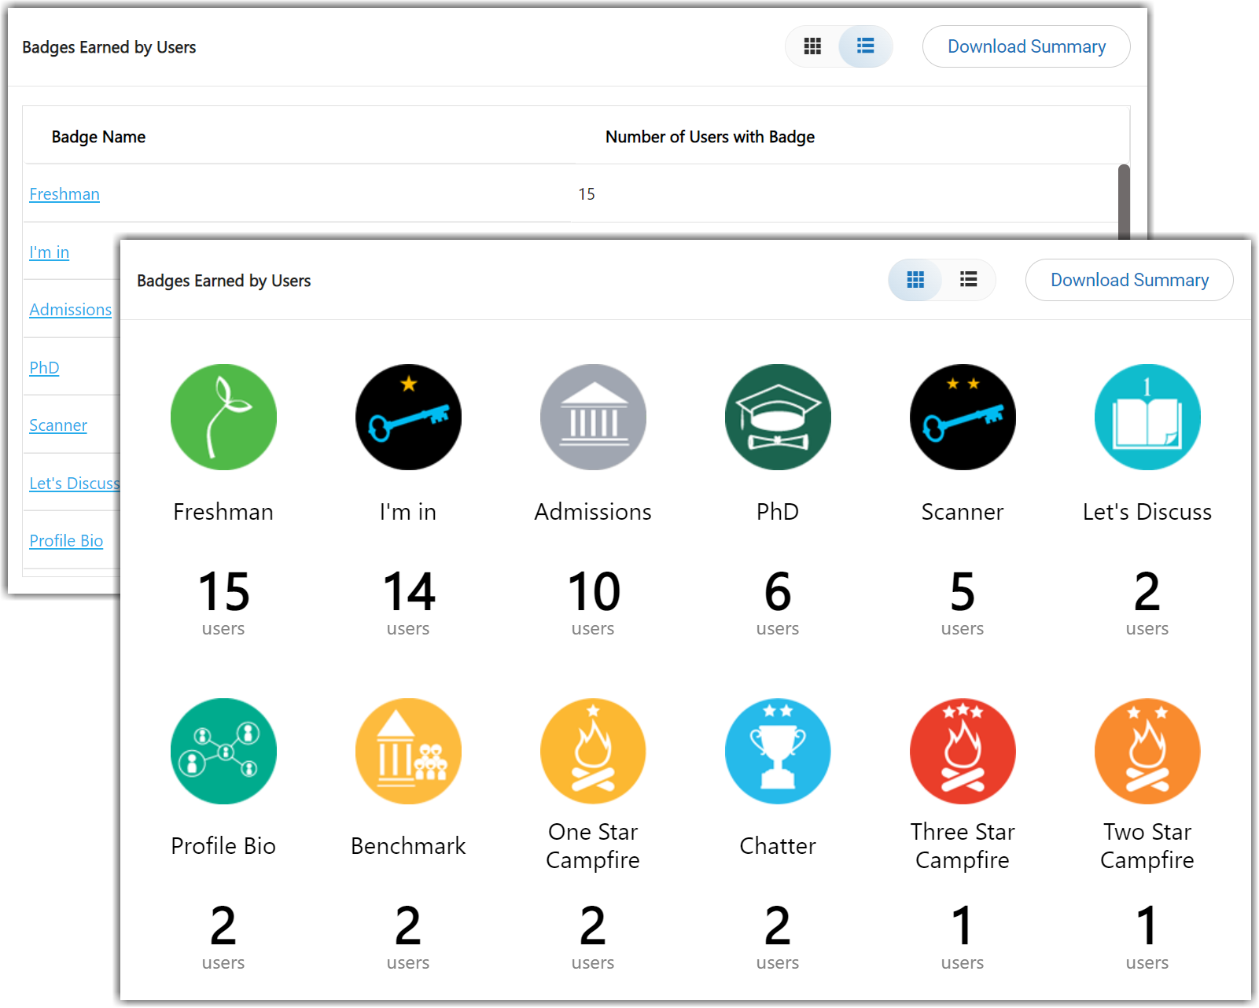This screenshot has height=1008, width=1259.
Task: Click the '10' users count for Admissions
Action: pyautogui.click(x=593, y=592)
